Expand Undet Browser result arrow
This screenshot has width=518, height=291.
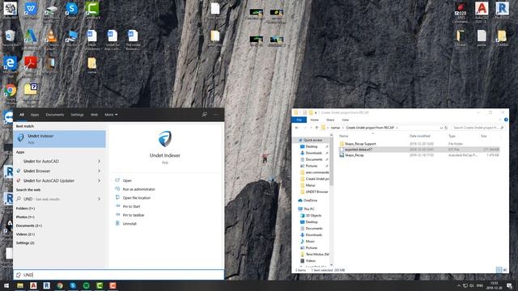tap(99, 171)
